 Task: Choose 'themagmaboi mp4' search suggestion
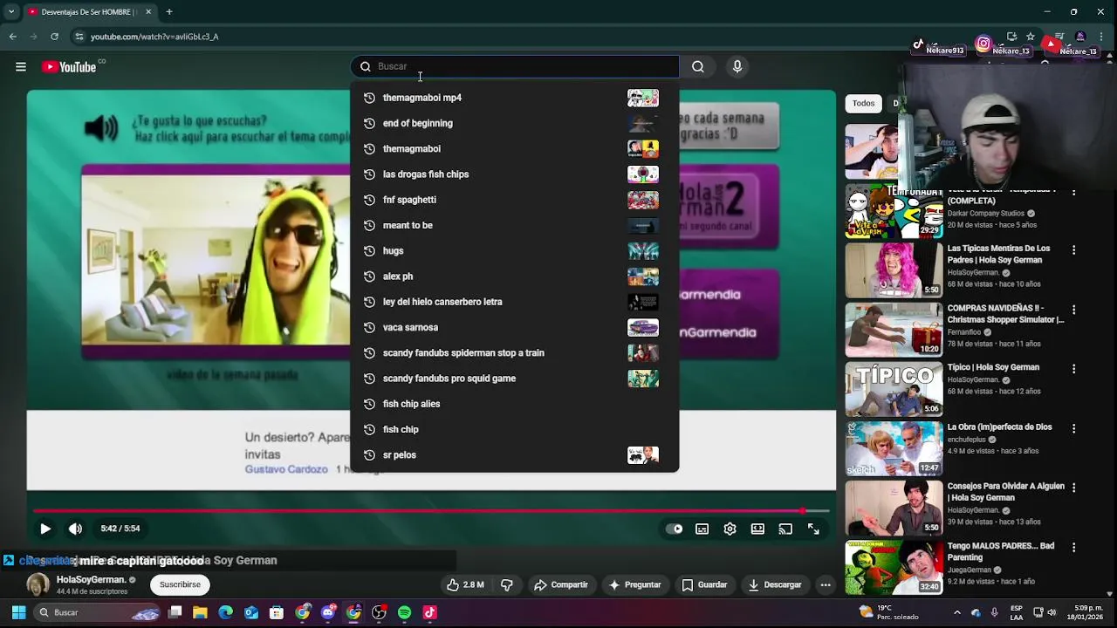coord(515,98)
